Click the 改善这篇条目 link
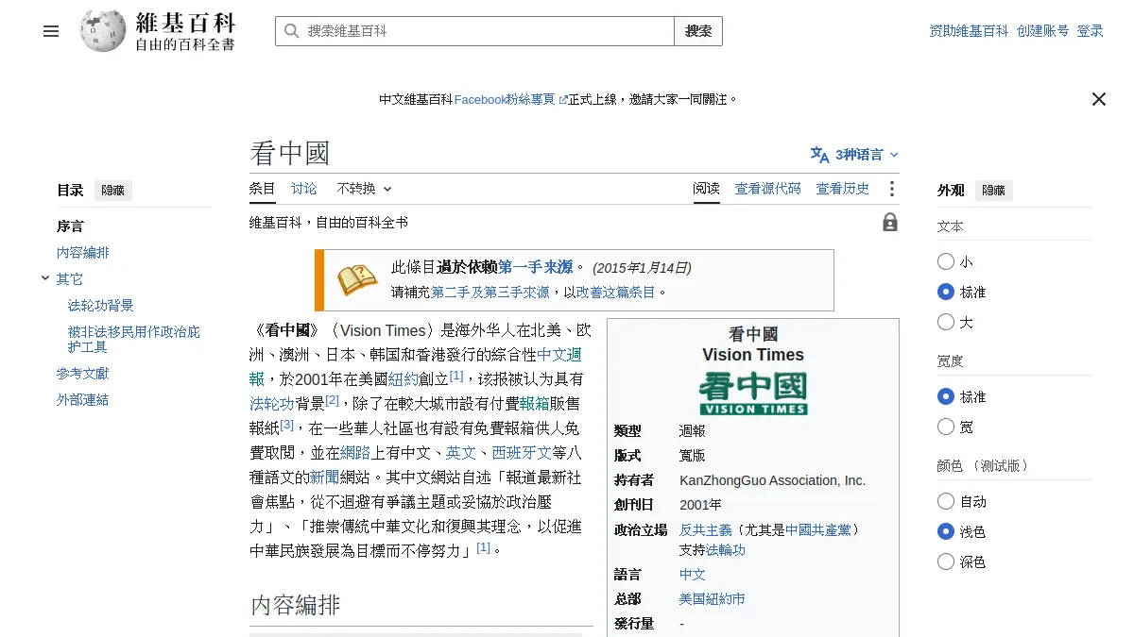This screenshot has height=637, width=1134. 616,293
